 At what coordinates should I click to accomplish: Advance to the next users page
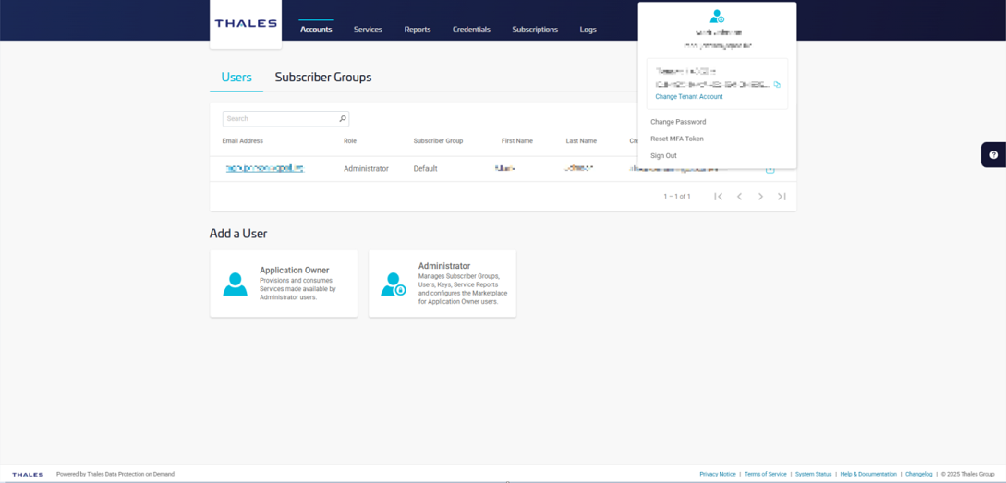[760, 197]
